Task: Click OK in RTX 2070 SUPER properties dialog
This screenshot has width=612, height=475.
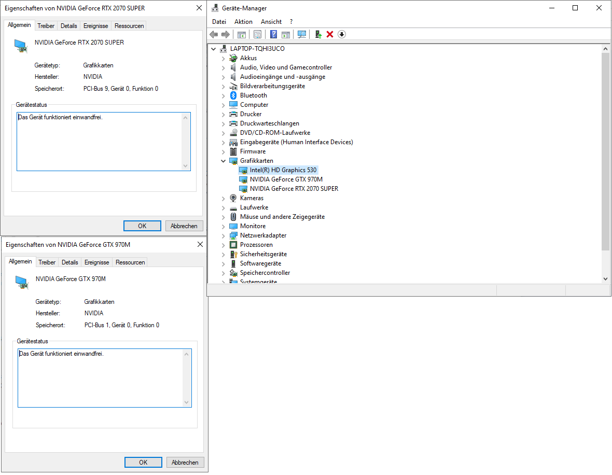Action: coord(142,226)
